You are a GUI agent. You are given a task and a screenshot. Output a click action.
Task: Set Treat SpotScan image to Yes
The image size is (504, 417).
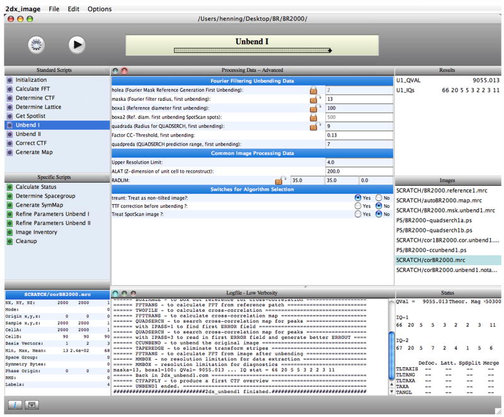[358, 214]
